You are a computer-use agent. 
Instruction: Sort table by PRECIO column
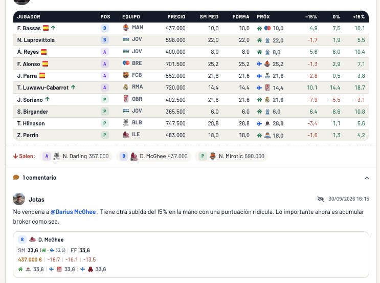pyautogui.click(x=176, y=17)
